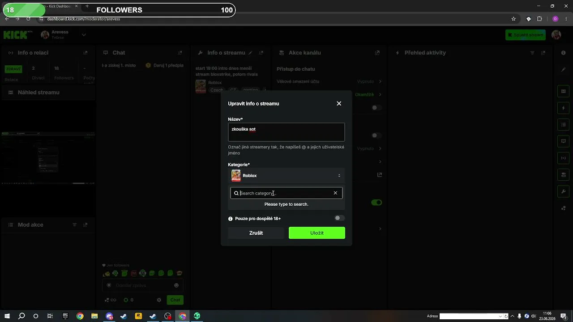The width and height of the screenshot is (573, 322).
Task: Toggle channel actions icon in right sidebar
Action: coord(564,174)
